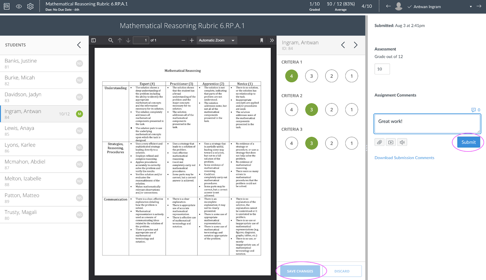Toggle the PDF sidebar
Image resolution: width=486 pixels, height=280 pixels.
click(x=94, y=40)
